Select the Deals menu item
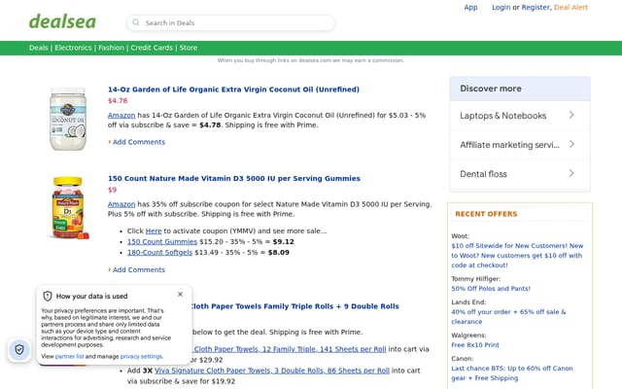Image resolution: width=622 pixels, height=389 pixels. (x=38, y=48)
